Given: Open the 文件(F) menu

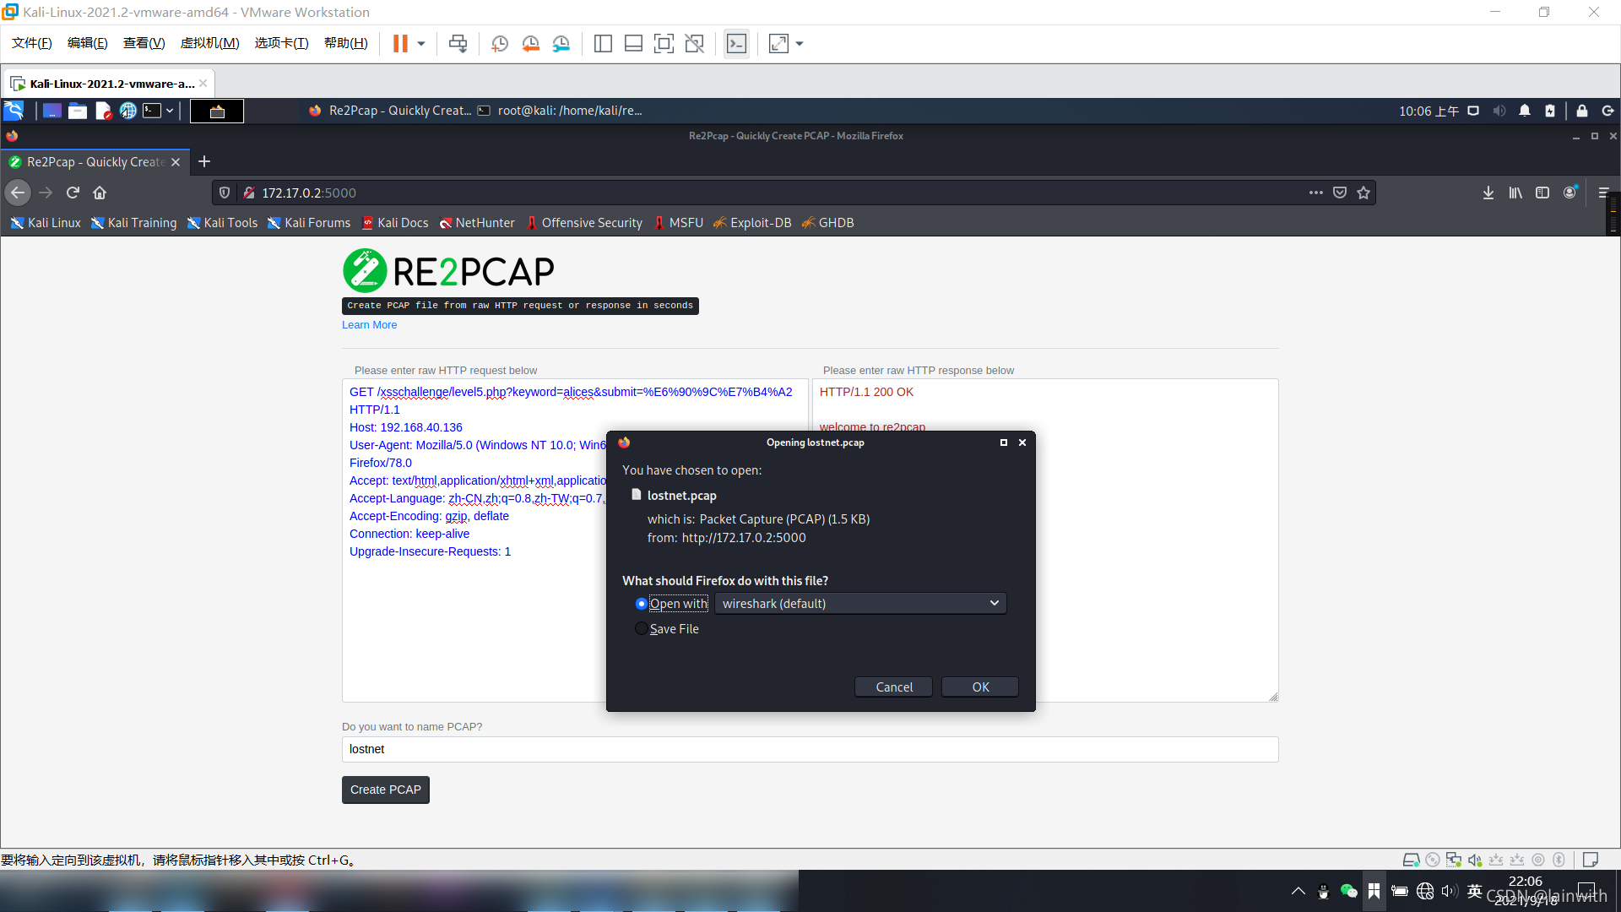Looking at the screenshot, I should click(x=32, y=43).
